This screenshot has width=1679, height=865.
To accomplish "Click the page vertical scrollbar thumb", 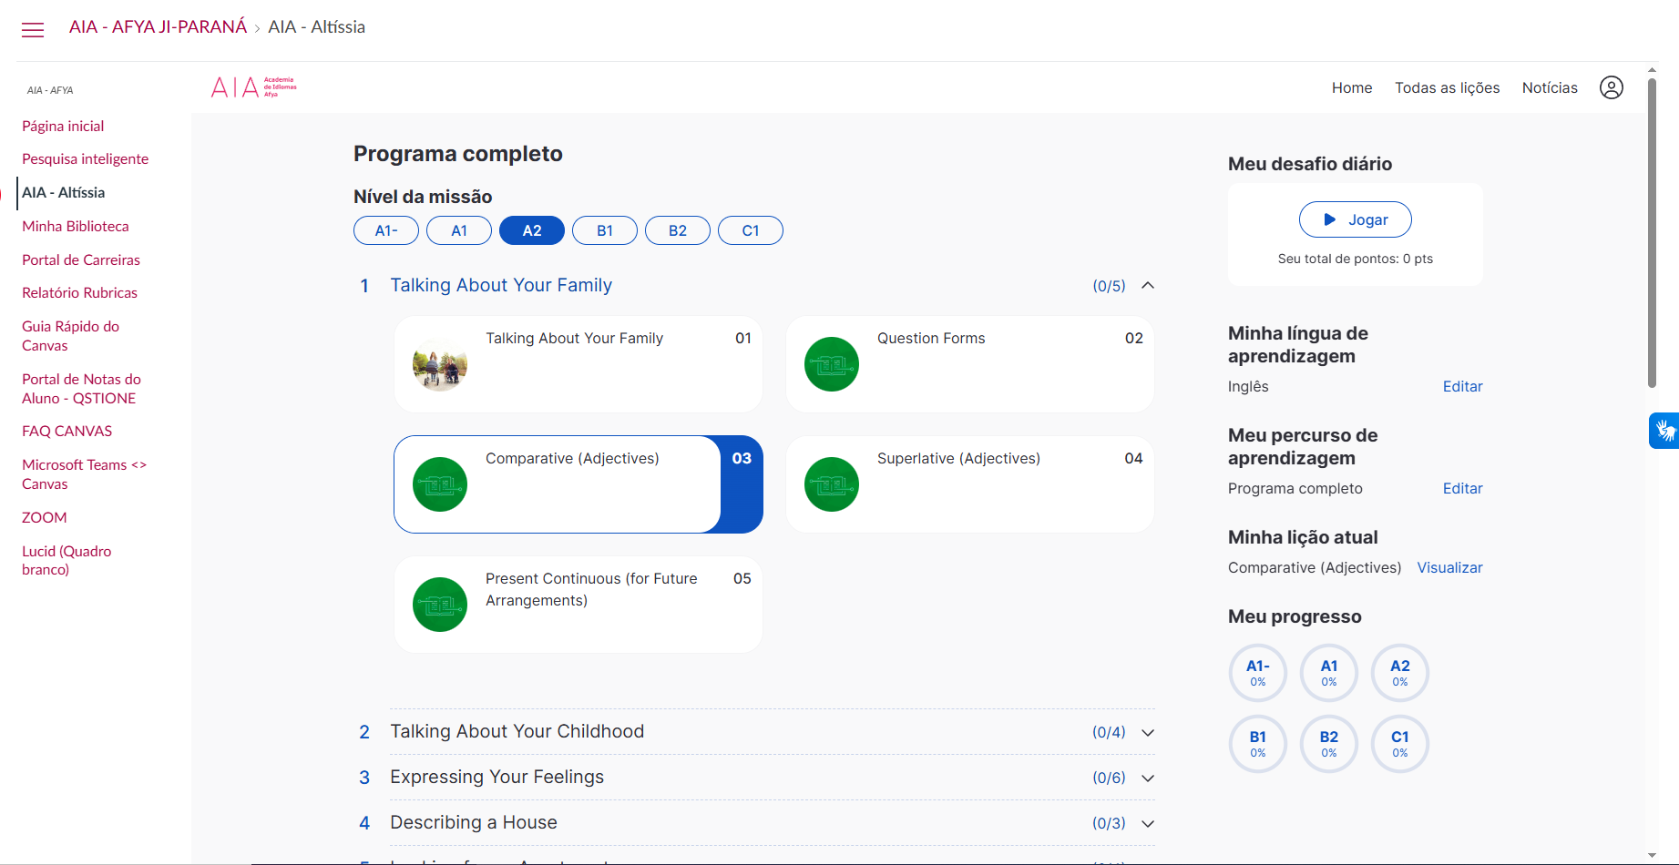I will (x=1652, y=232).
